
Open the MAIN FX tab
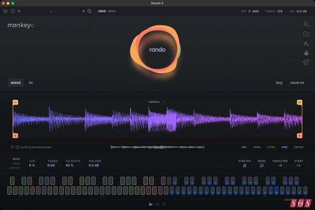point(297,83)
